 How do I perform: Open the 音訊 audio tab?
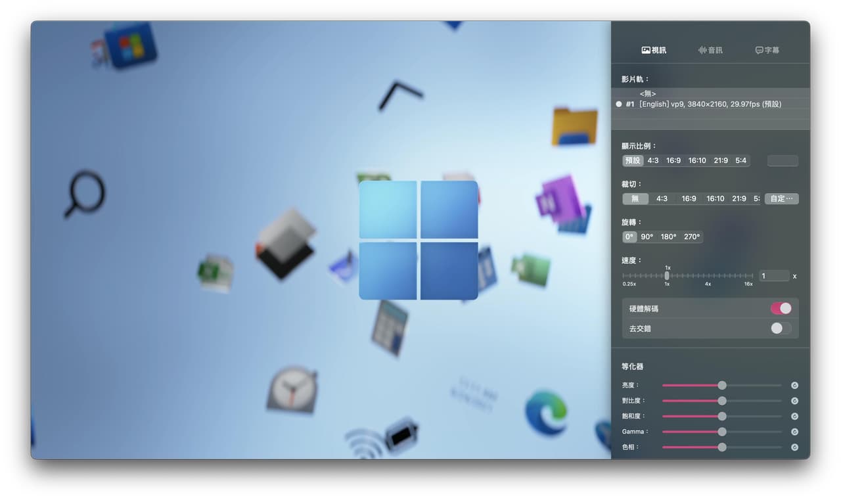pos(710,50)
